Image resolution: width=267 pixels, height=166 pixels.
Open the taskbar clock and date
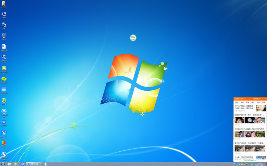point(259,164)
